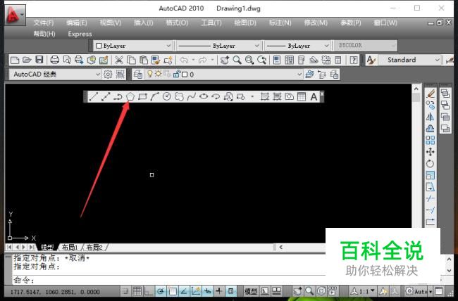This screenshot has height=301, width=458.
Task: Open the Layer Properties Manager
Action: pyautogui.click(x=138, y=75)
